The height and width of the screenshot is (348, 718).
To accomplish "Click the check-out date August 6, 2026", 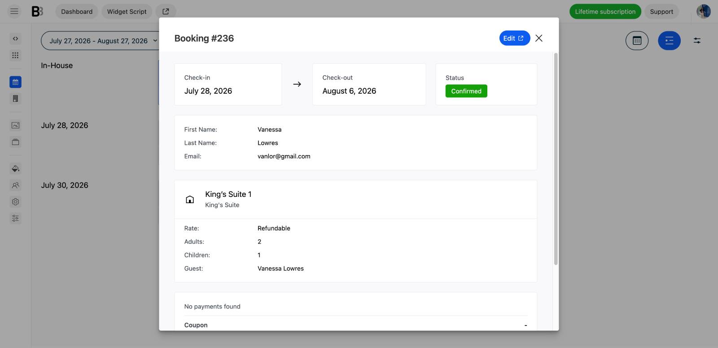I will click(349, 91).
